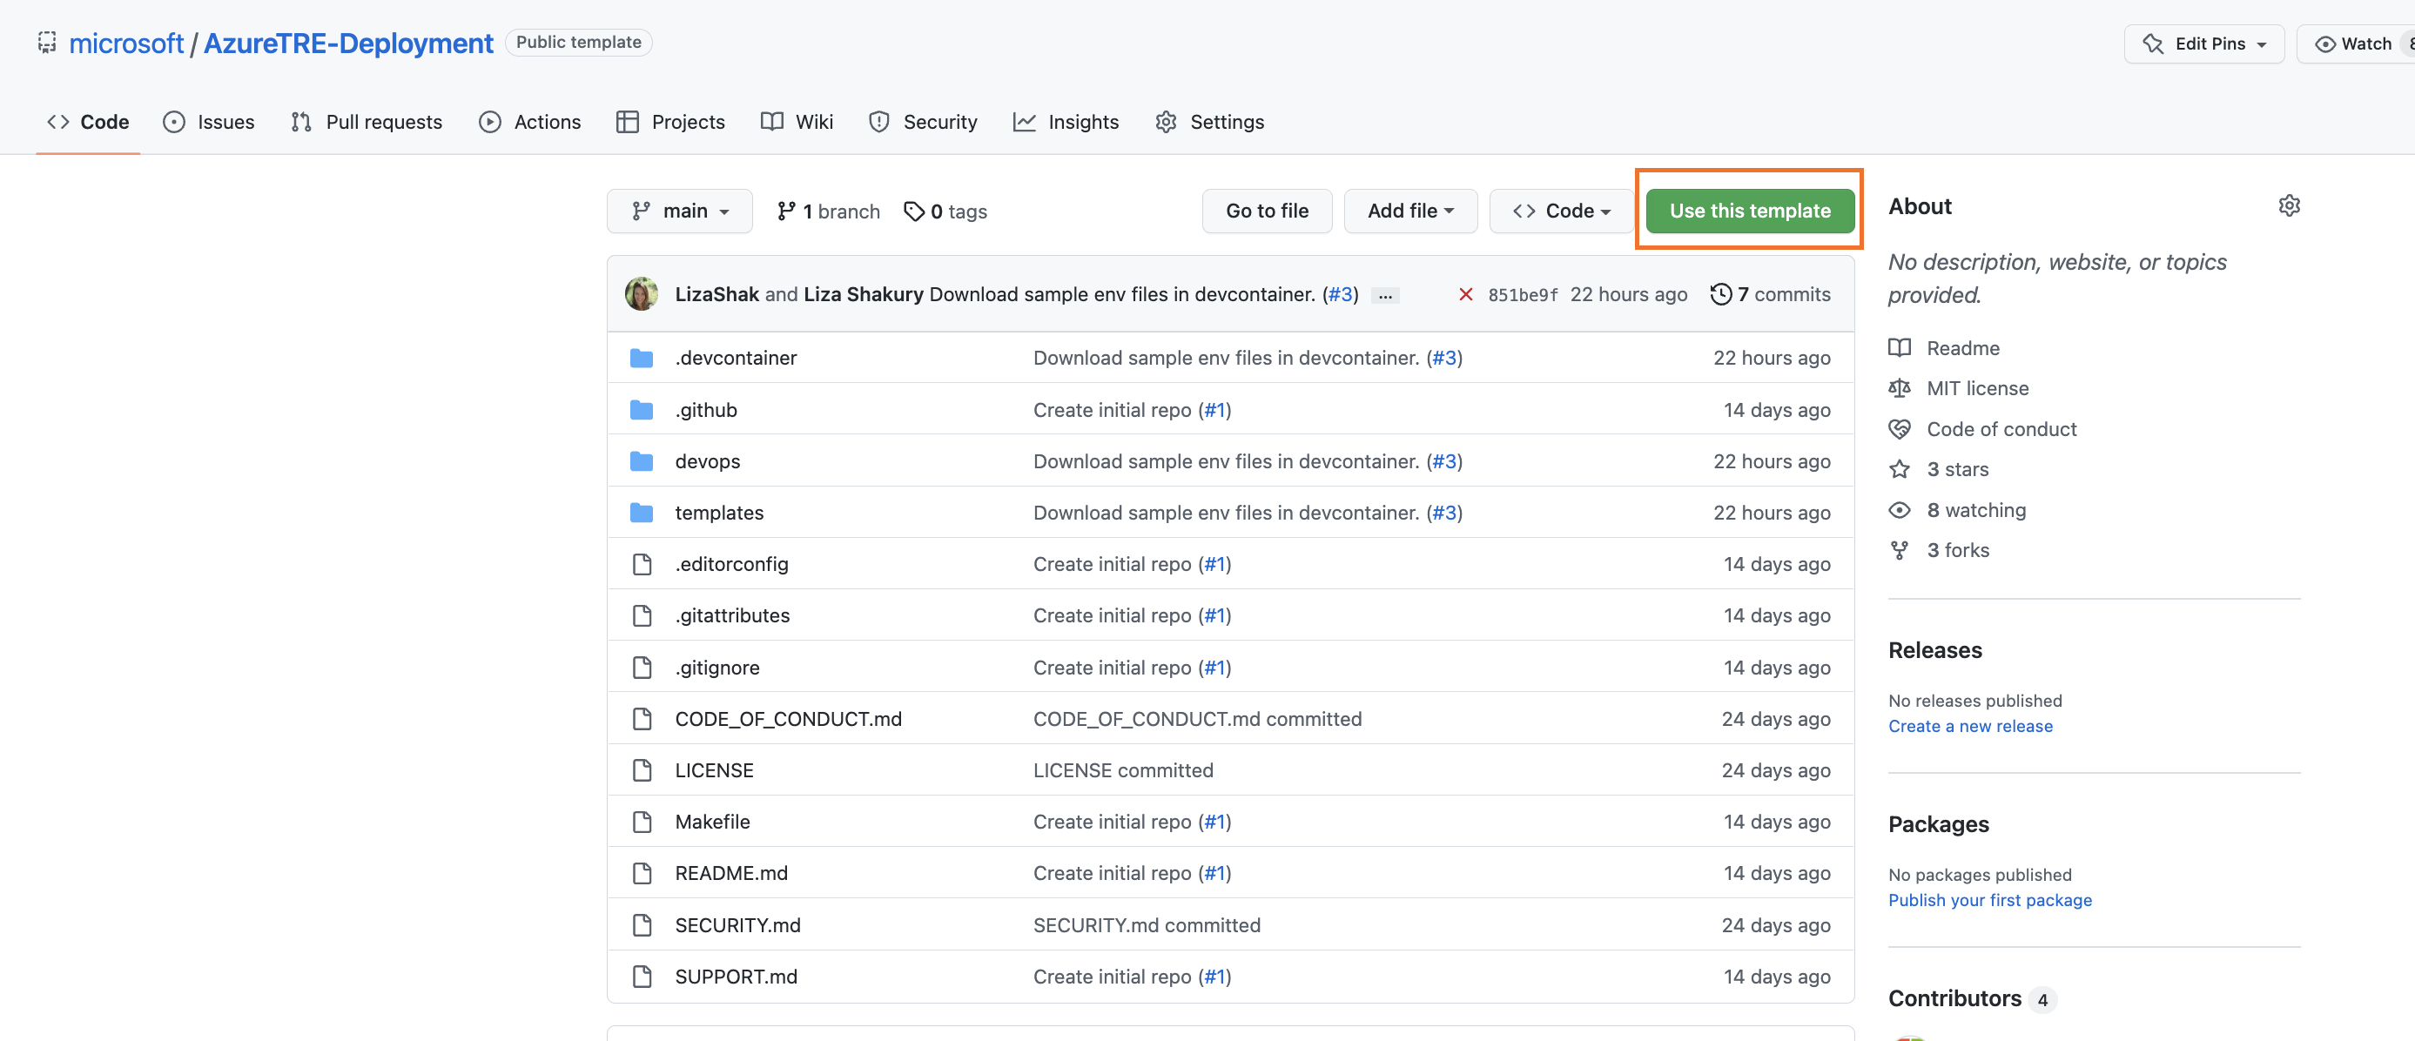2415x1041 pixels.
Task: Click the star icon beside 3 stars
Action: [x=1900, y=468]
